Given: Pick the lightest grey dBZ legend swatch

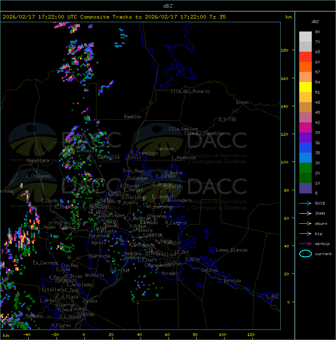Looking at the screenshot, I should (x=305, y=36).
